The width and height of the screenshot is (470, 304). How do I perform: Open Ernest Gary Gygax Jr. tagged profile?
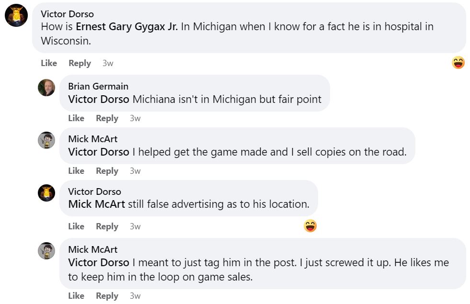[126, 27]
